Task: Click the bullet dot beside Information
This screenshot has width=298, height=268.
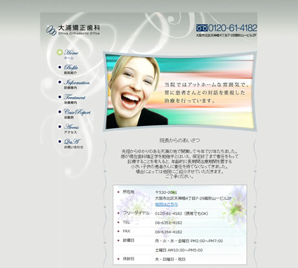Action: (60, 82)
